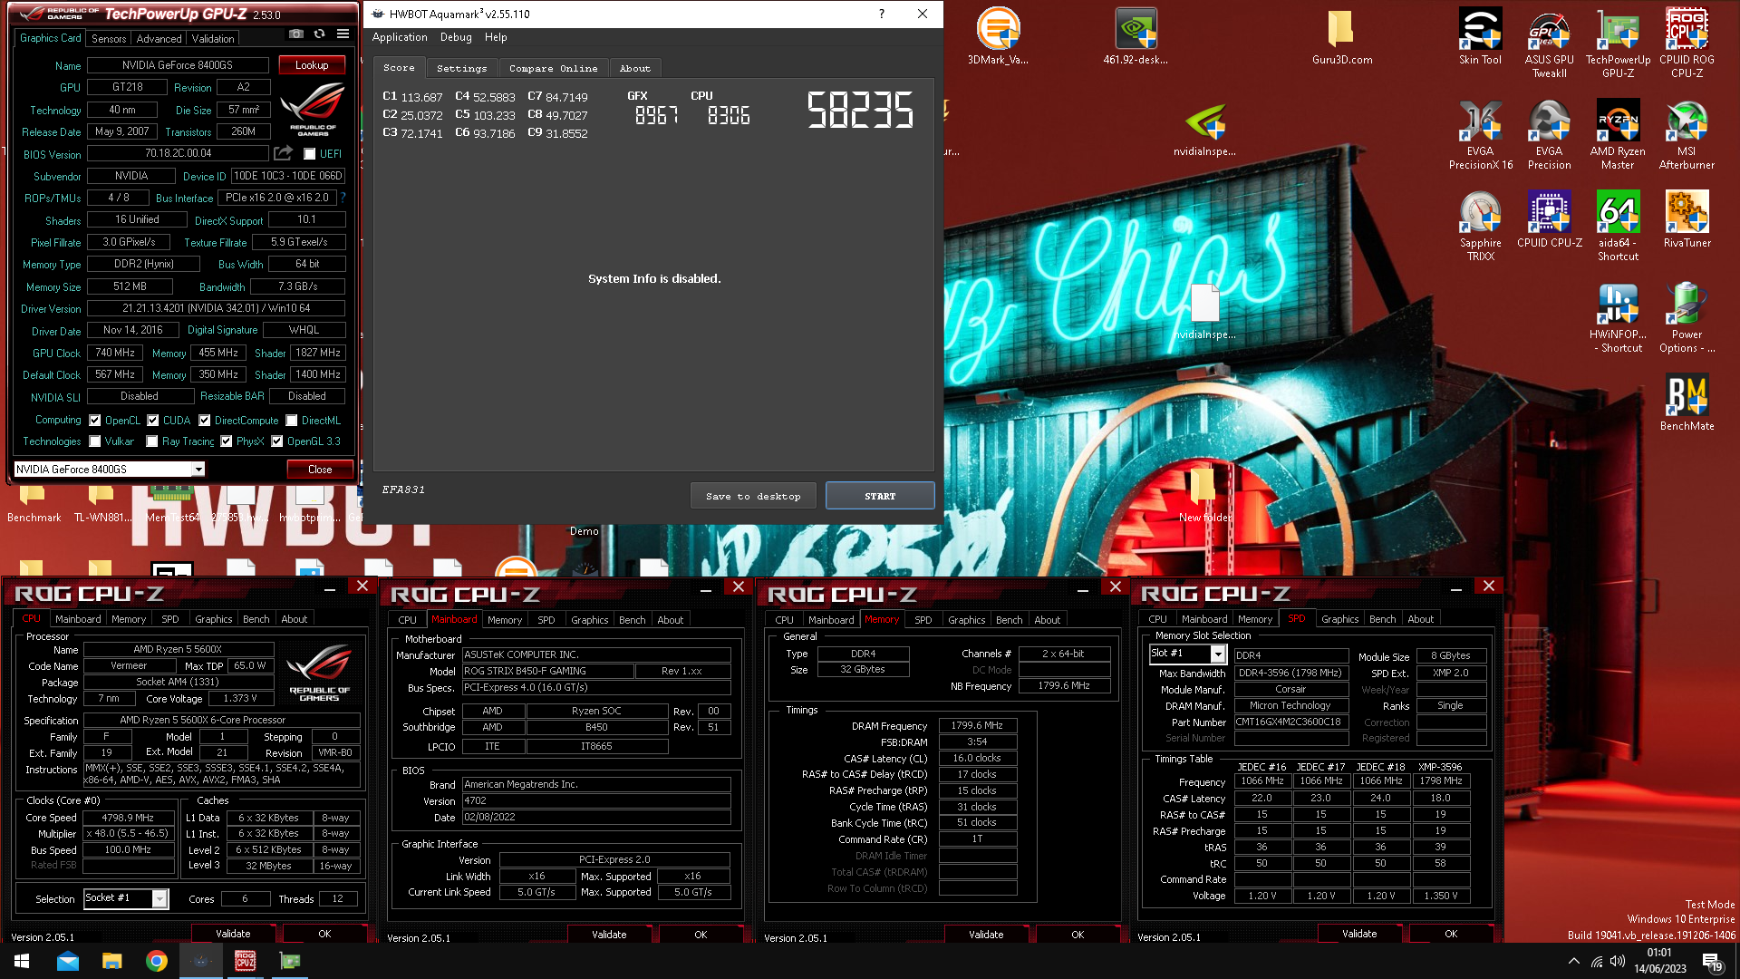Open HWiNFO shortcut icon

(x=1618, y=317)
